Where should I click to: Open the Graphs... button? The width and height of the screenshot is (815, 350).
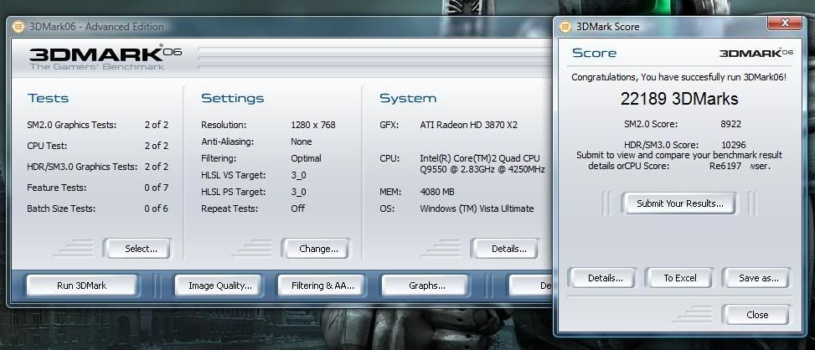pos(425,286)
